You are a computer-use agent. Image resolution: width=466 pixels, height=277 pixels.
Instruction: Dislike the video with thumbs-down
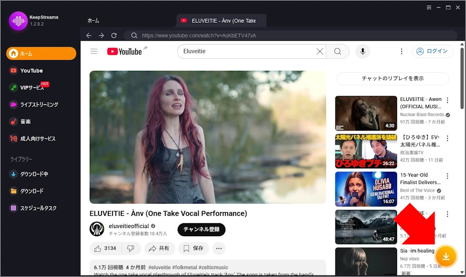131,248
